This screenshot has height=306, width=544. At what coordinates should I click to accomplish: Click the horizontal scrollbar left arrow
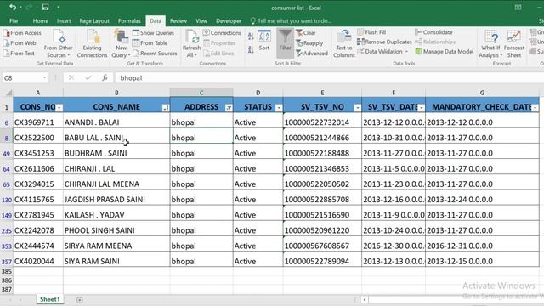(x=365, y=300)
